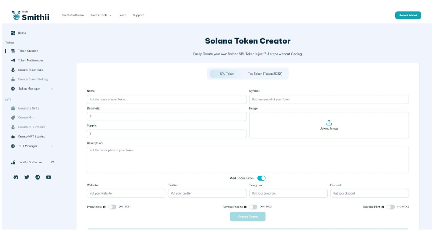Open Create NFT Staking page link
This screenshot has width=433, height=232.
[x=31, y=136]
